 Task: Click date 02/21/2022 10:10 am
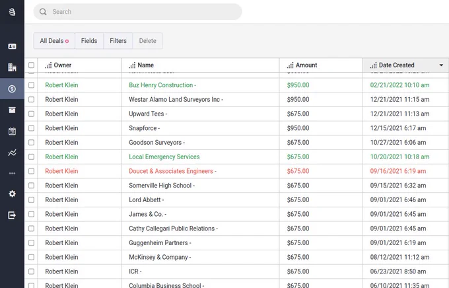point(399,85)
